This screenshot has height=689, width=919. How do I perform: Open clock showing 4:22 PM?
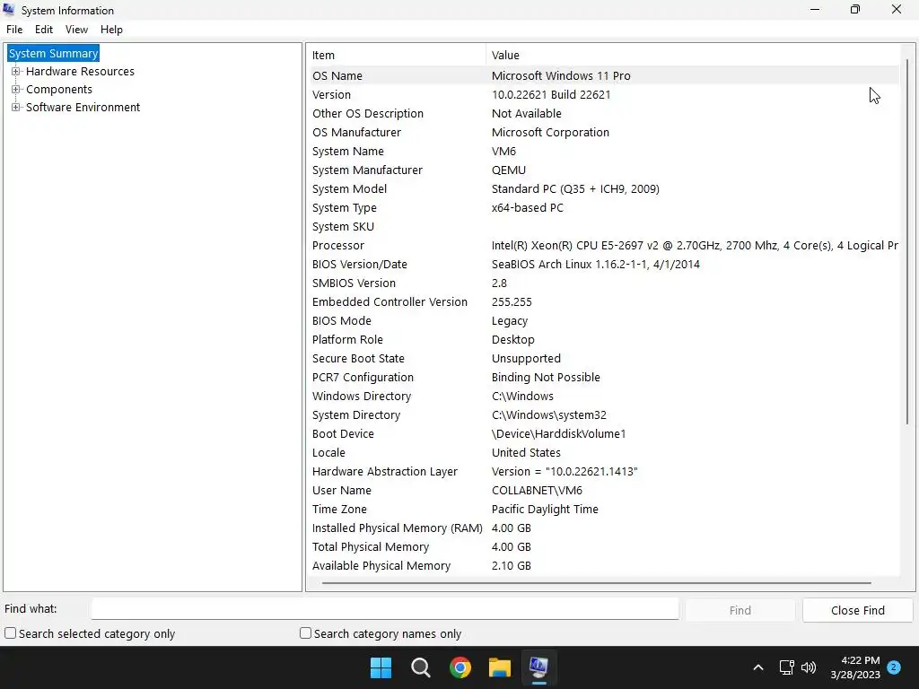coord(855,667)
